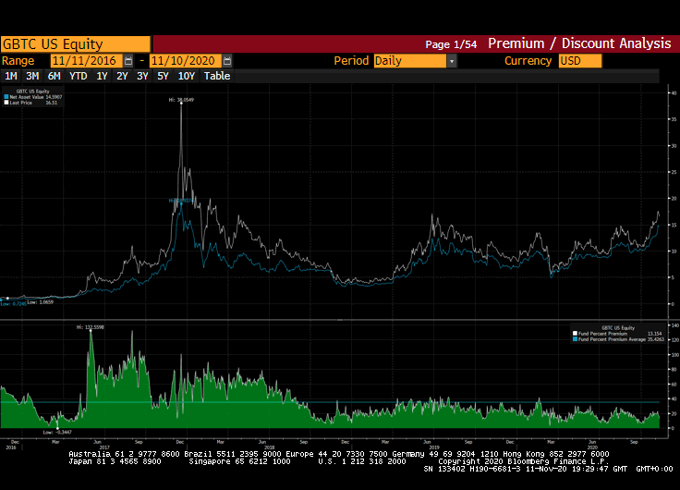
Task: Expand the Period dropdown arrow
Action: [x=452, y=61]
